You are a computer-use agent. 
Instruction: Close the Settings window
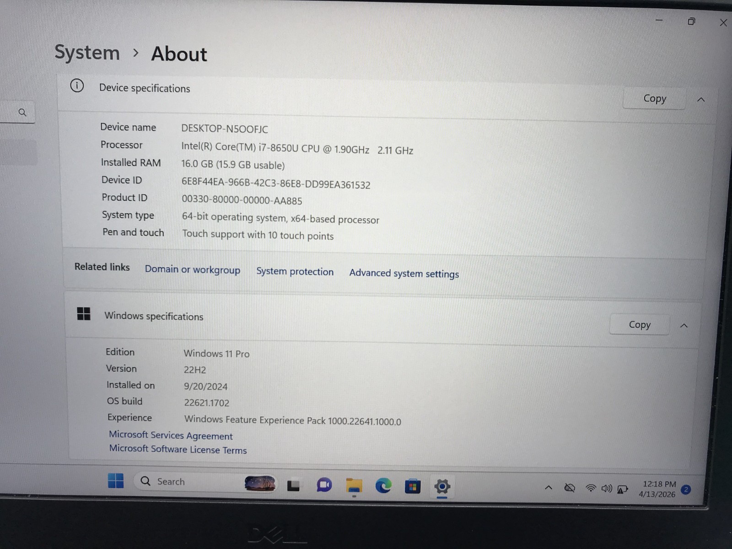[723, 22]
